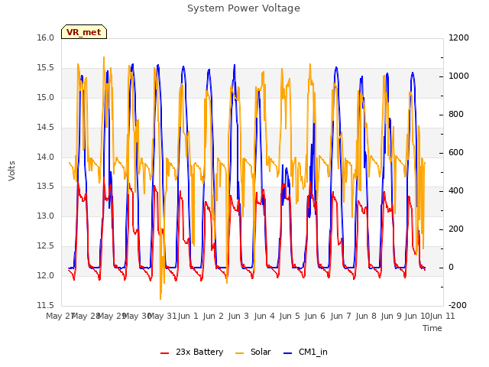Select the 14.0 left axis tick label
The height and width of the screenshot is (367, 489).
coord(45,157)
